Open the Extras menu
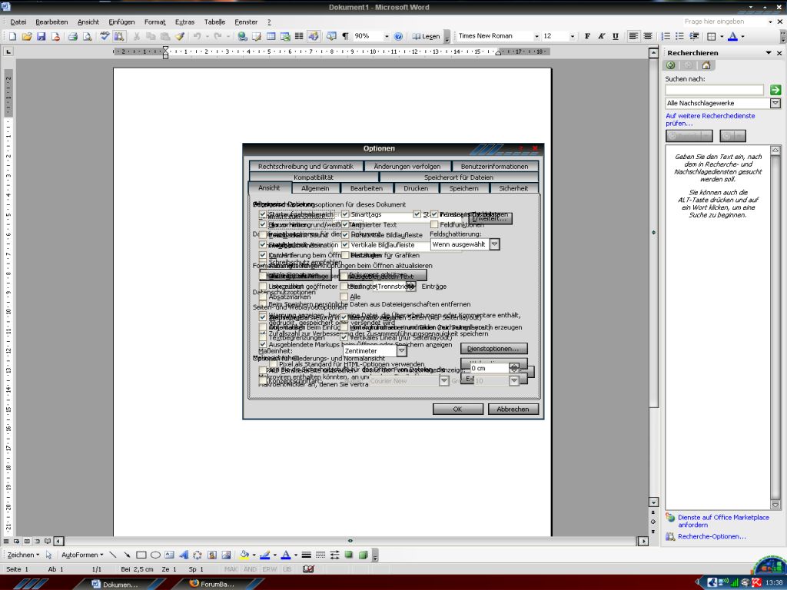The image size is (787, 590). coord(184,22)
